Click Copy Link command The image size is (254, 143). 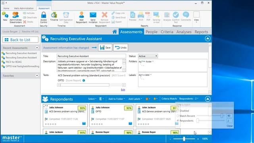point(118,13)
